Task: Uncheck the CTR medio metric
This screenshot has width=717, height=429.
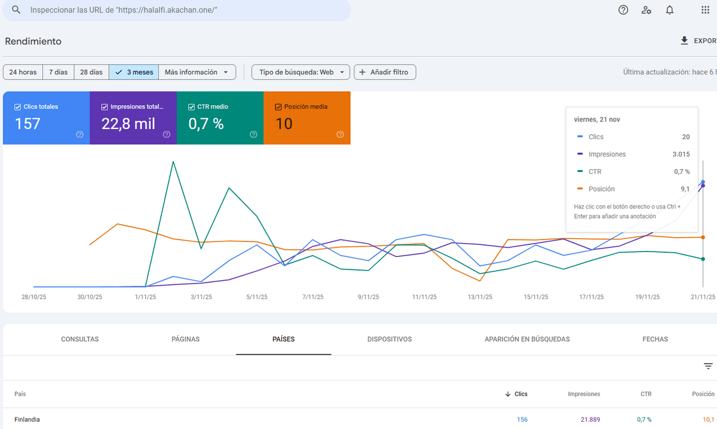Action: [x=192, y=107]
